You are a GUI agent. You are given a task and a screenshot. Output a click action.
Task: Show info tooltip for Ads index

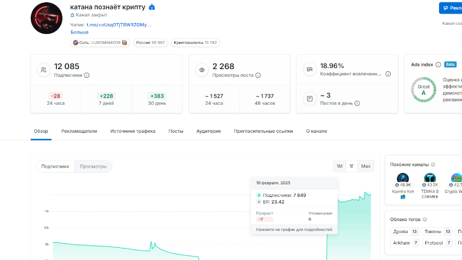(438, 65)
